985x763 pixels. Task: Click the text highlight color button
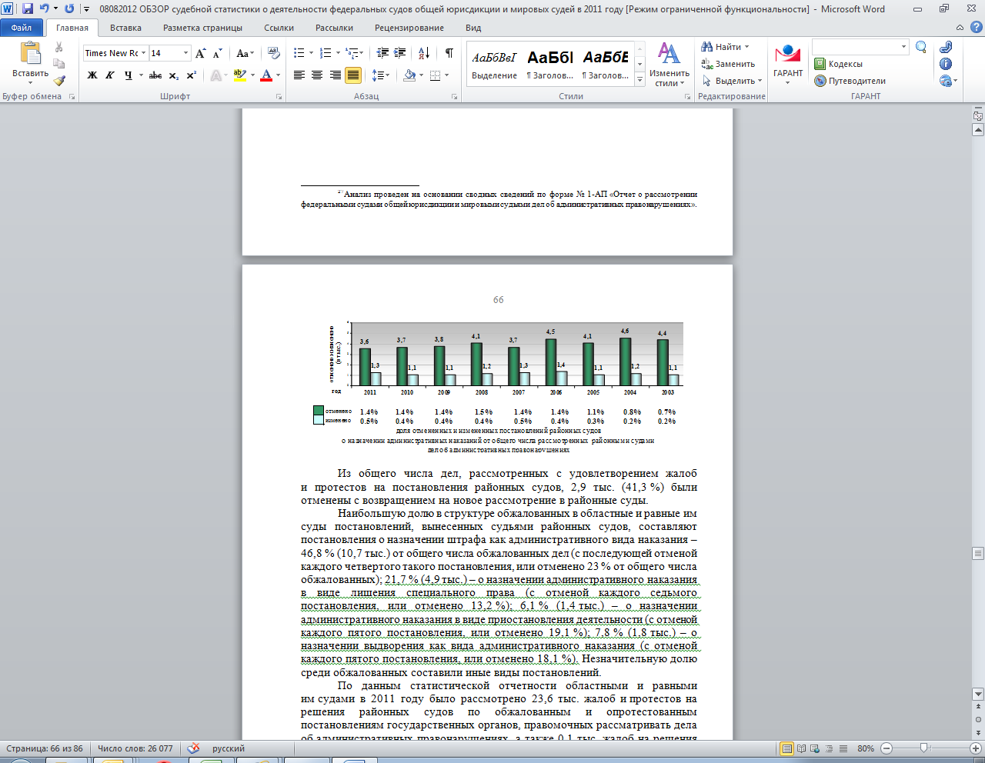point(239,75)
